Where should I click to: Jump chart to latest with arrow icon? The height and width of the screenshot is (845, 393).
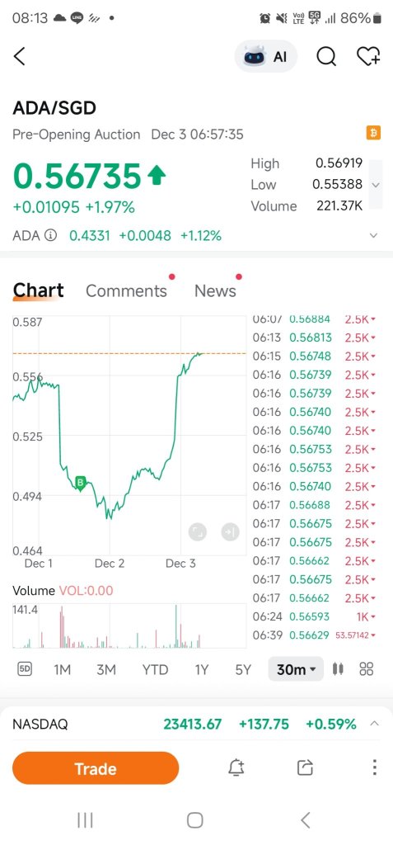click(230, 532)
